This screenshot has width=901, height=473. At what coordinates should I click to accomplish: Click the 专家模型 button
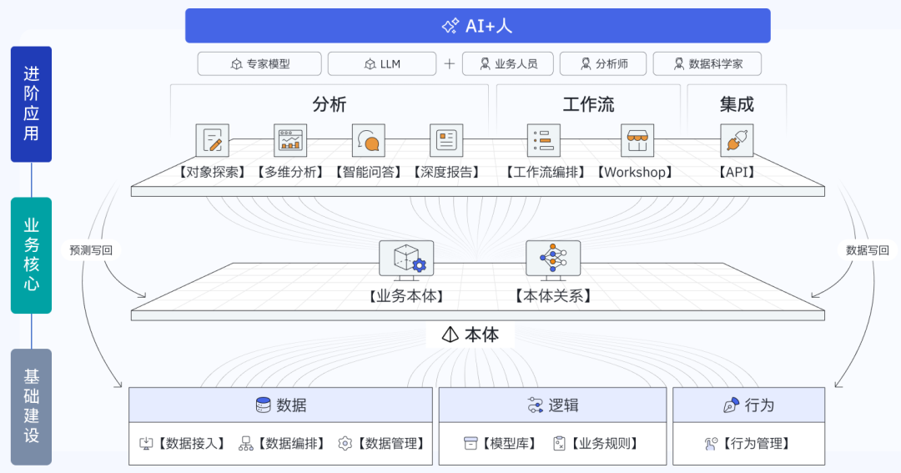pos(259,63)
